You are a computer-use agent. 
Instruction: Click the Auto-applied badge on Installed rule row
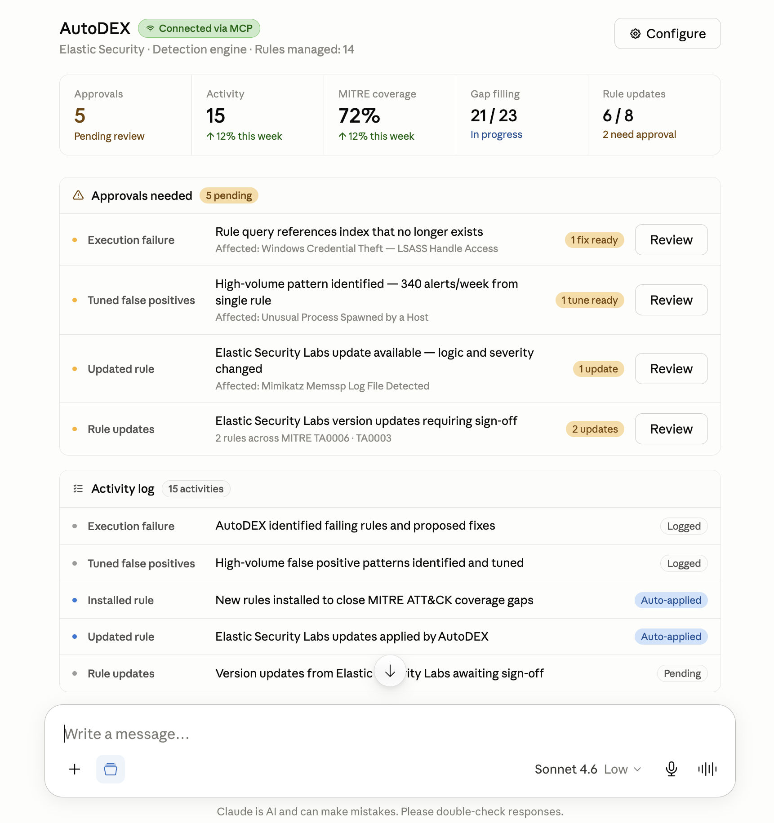coord(671,600)
